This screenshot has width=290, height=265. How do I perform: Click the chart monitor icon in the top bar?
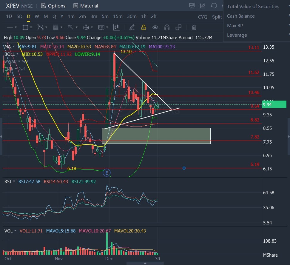tap(192, 6)
